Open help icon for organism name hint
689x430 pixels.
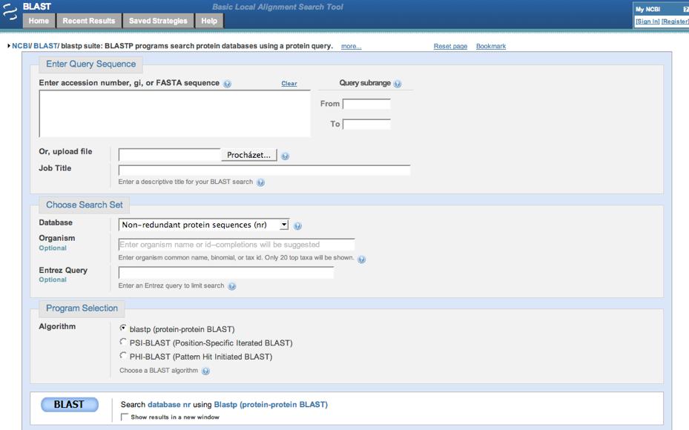pyautogui.click(x=362, y=259)
